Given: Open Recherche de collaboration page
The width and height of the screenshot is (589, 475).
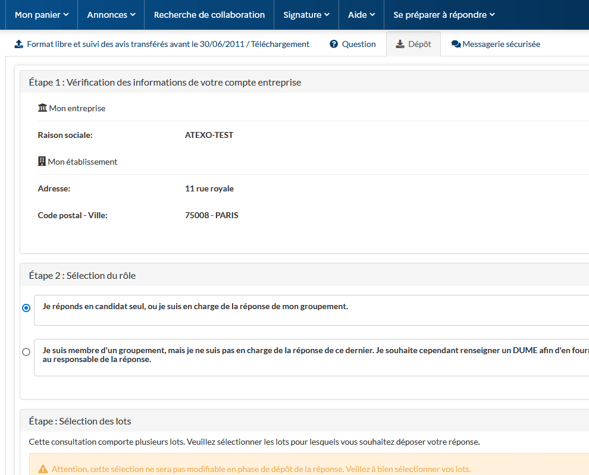Looking at the screenshot, I should [x=209, y=15].
